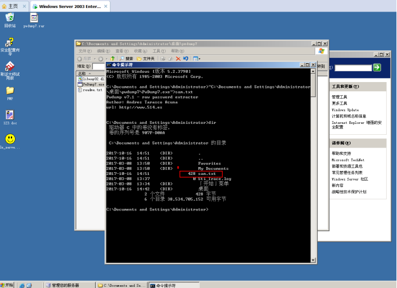Click the green Go arrow in back window
This screenshot has width=397, height=288.
(x=377, y=67)
